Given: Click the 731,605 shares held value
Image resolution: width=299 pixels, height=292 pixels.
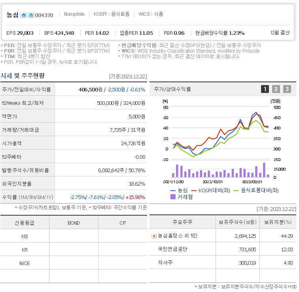Looking at the screenshot, I should pyautogui.click(x=248, y=250).
